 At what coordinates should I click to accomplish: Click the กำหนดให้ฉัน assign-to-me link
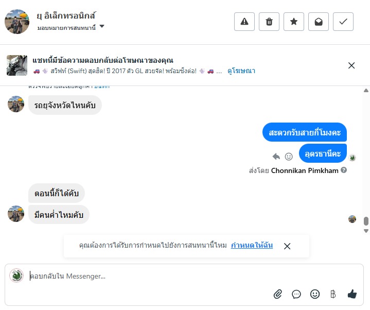(252, 246)
